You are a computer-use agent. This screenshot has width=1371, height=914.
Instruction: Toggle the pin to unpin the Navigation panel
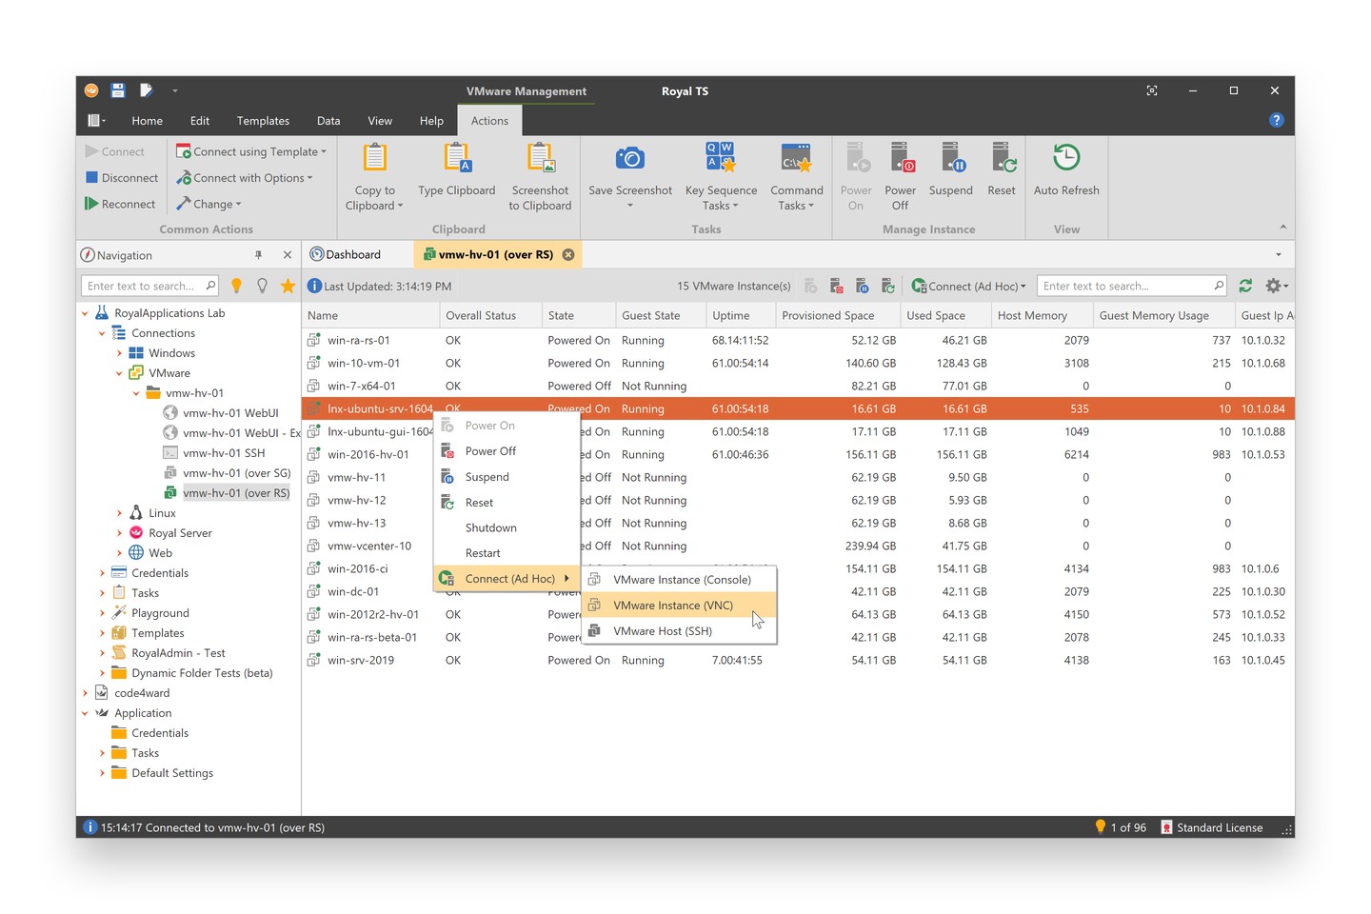pos(258,254)
